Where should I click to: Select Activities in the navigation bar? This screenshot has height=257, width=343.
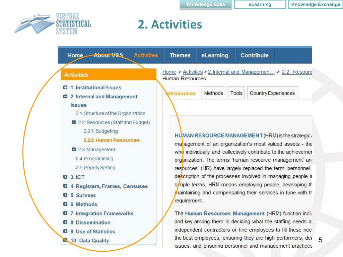coord(146,55)
